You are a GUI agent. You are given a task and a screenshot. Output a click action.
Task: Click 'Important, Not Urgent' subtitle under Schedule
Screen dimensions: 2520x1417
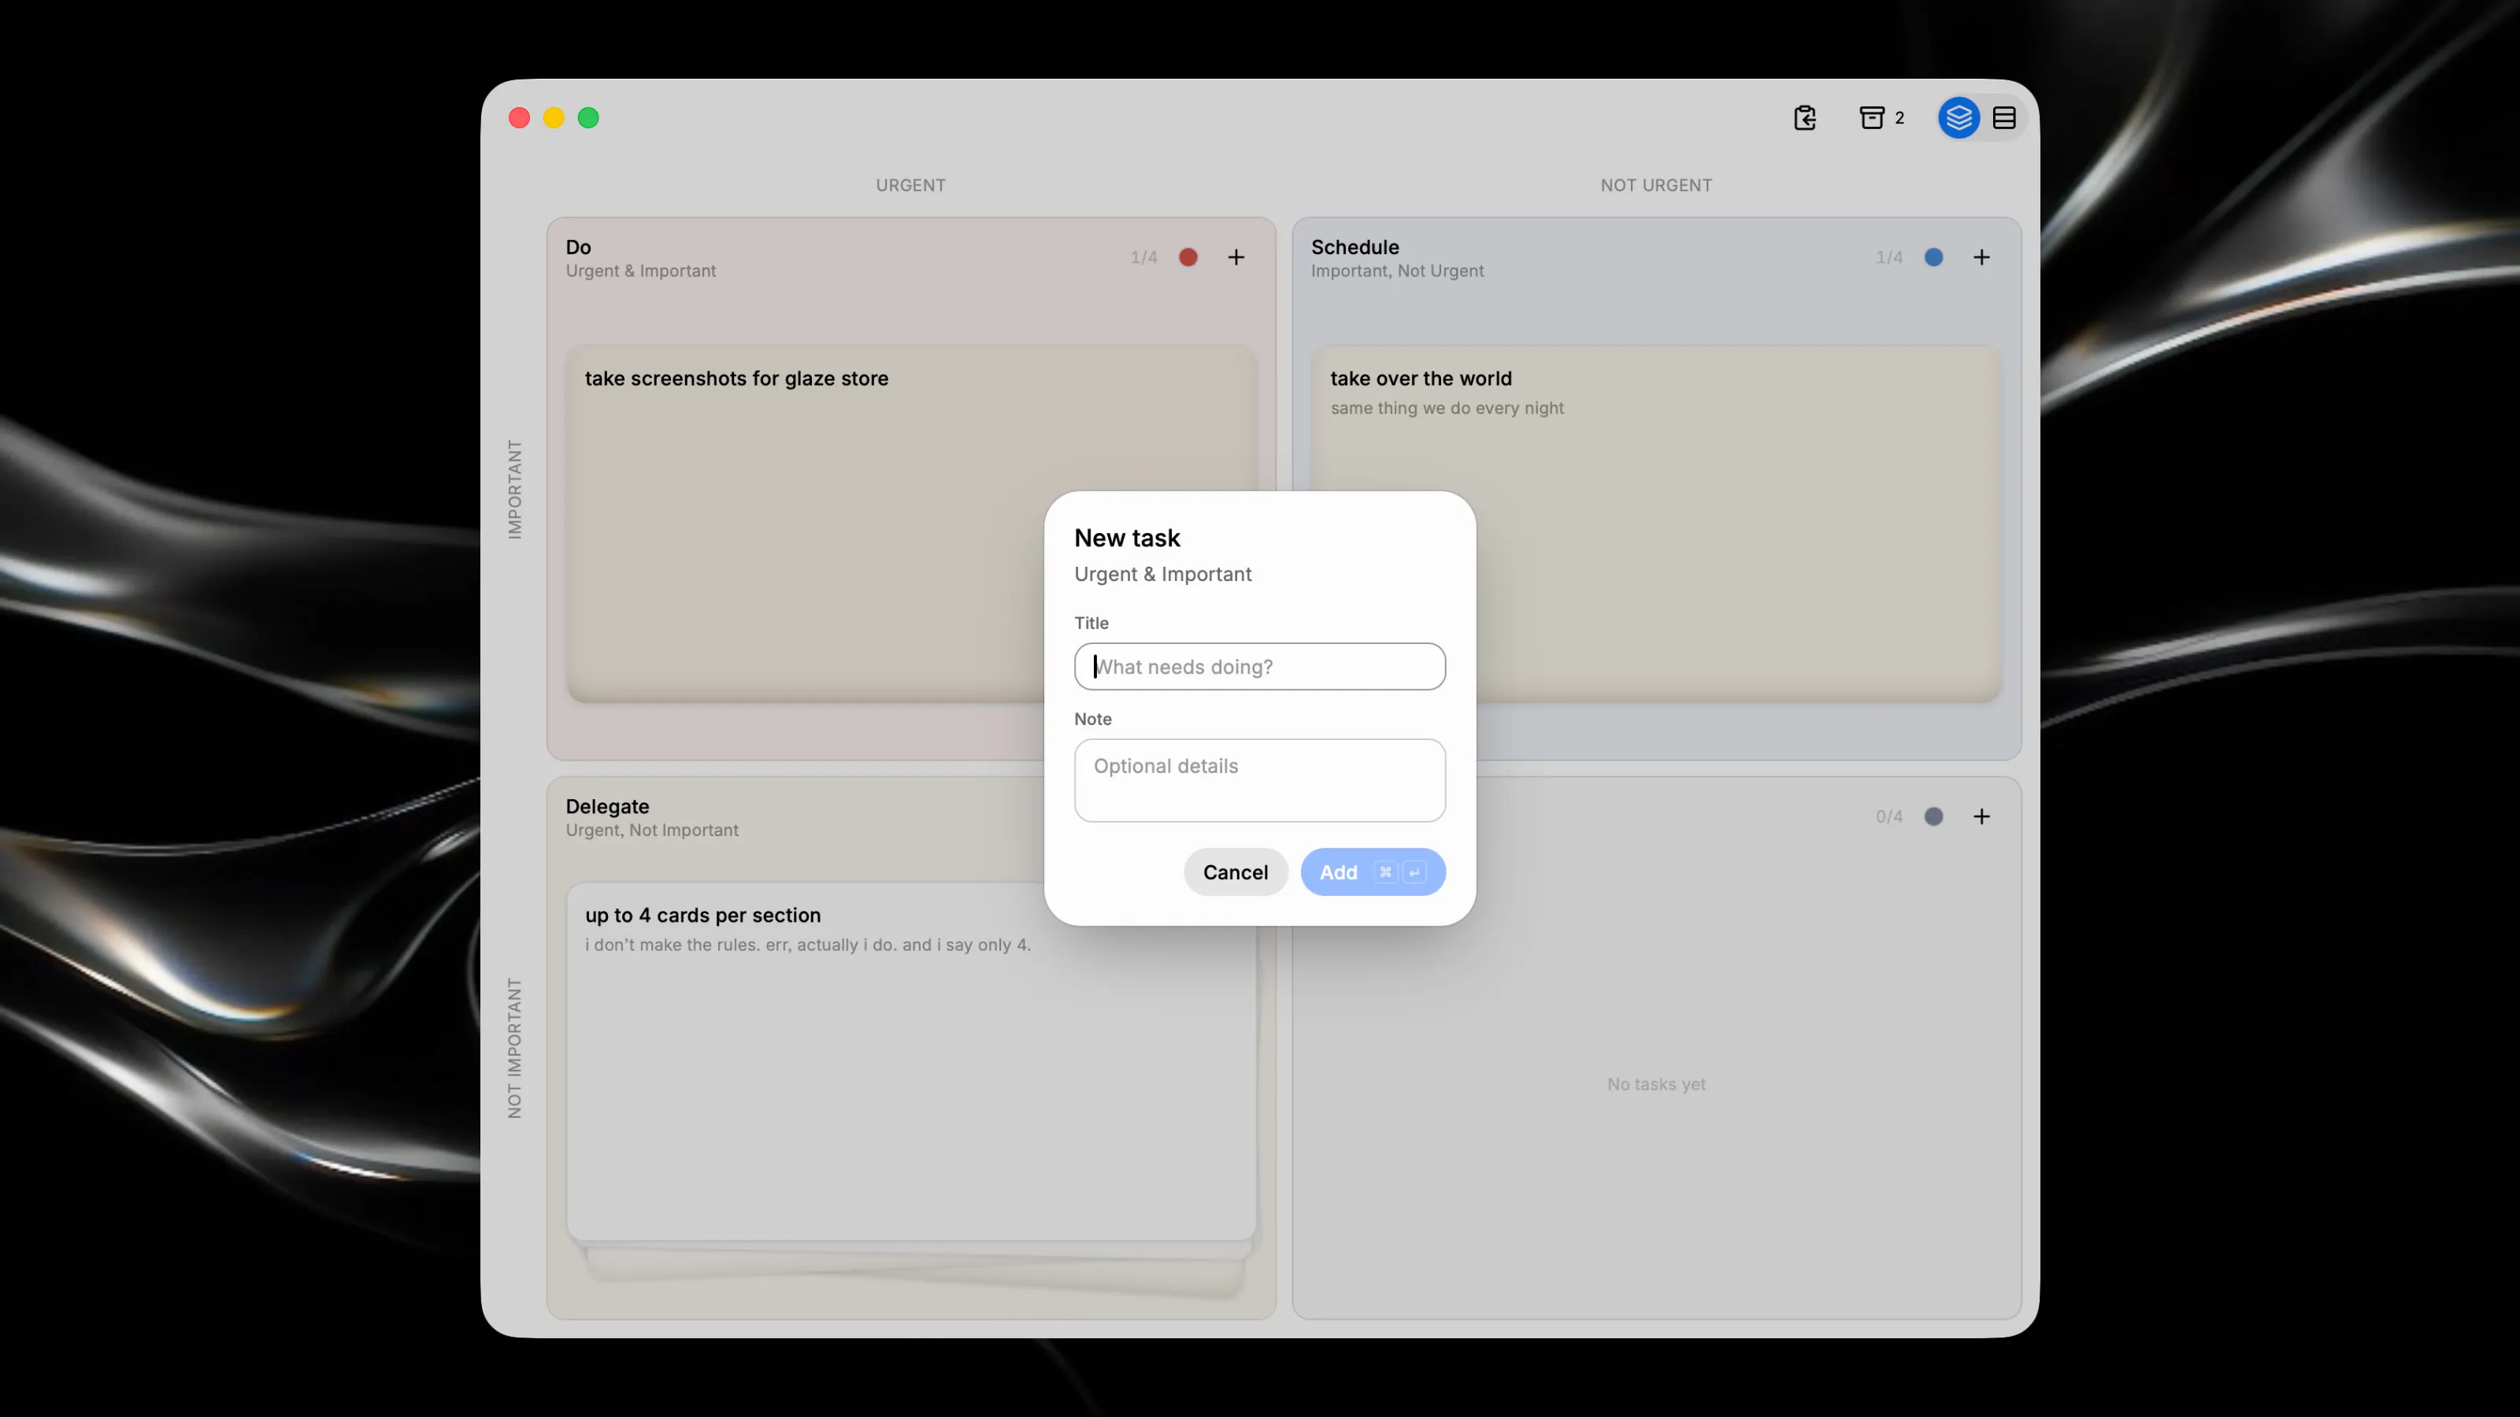pos(1396,271)
